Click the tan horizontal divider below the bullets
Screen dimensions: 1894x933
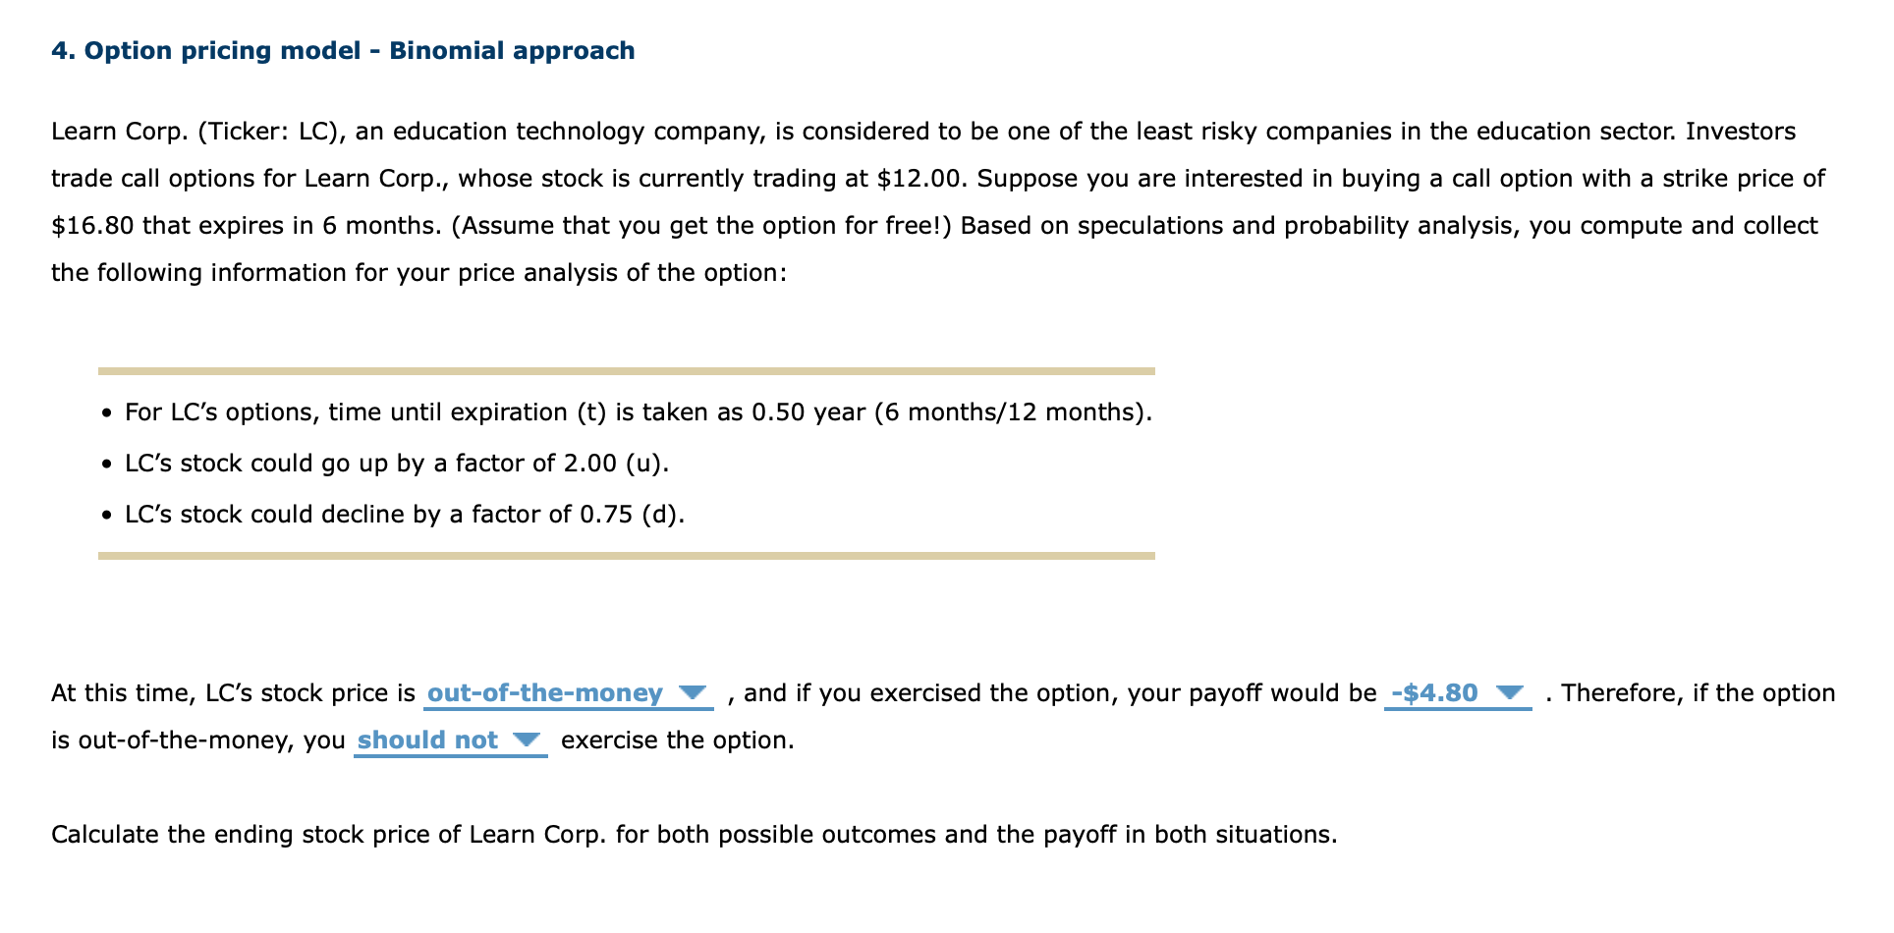click(x=626, y=556)
